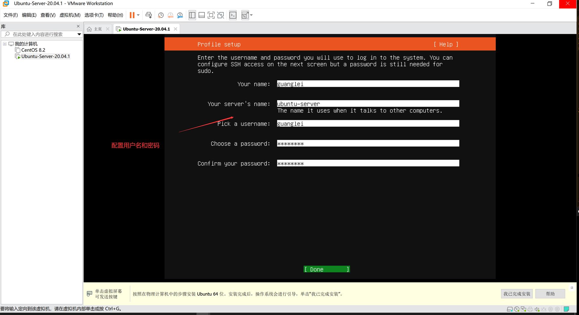This screenshot has width=579, height=315.
Task: Take a snapshot of the virtual machine
Action: point(161,15)
